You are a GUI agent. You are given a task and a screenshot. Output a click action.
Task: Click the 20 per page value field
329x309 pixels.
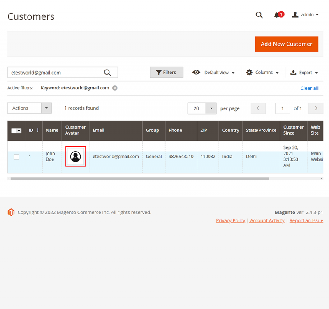pyautogui.click(x=197, y=108)
